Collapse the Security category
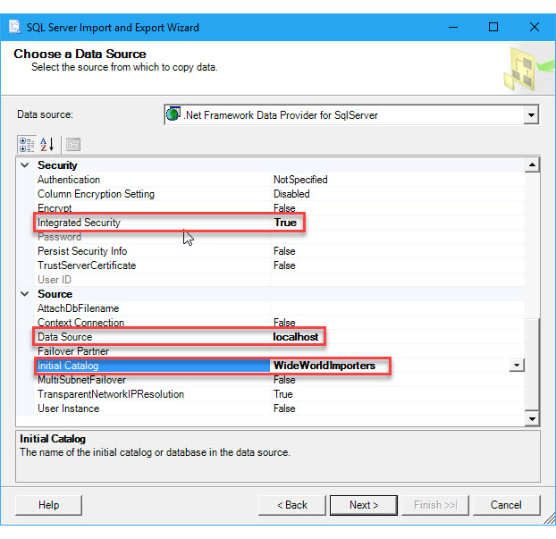Viewport: 556px width, 539px height. [x=24, y=165]
